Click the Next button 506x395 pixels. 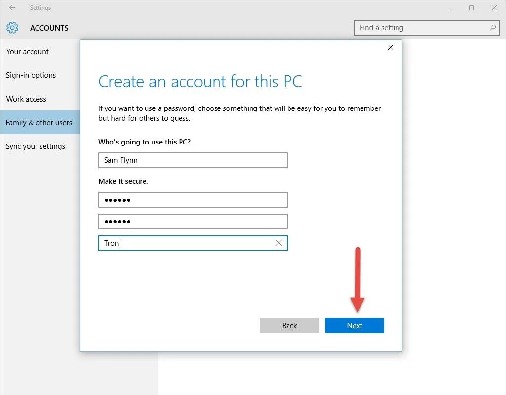[x=354, y=325]
